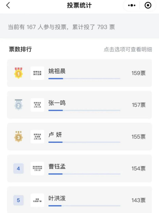Click the progress bar under 卢 妍
This screenshot has height=213, width=159.
[84, 142]
